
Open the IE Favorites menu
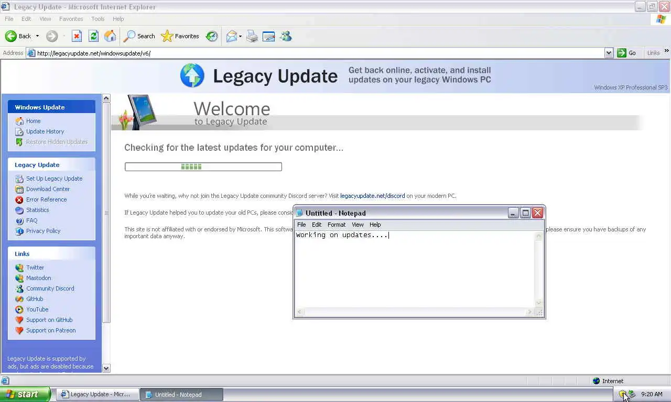click(x=71, y=19)
